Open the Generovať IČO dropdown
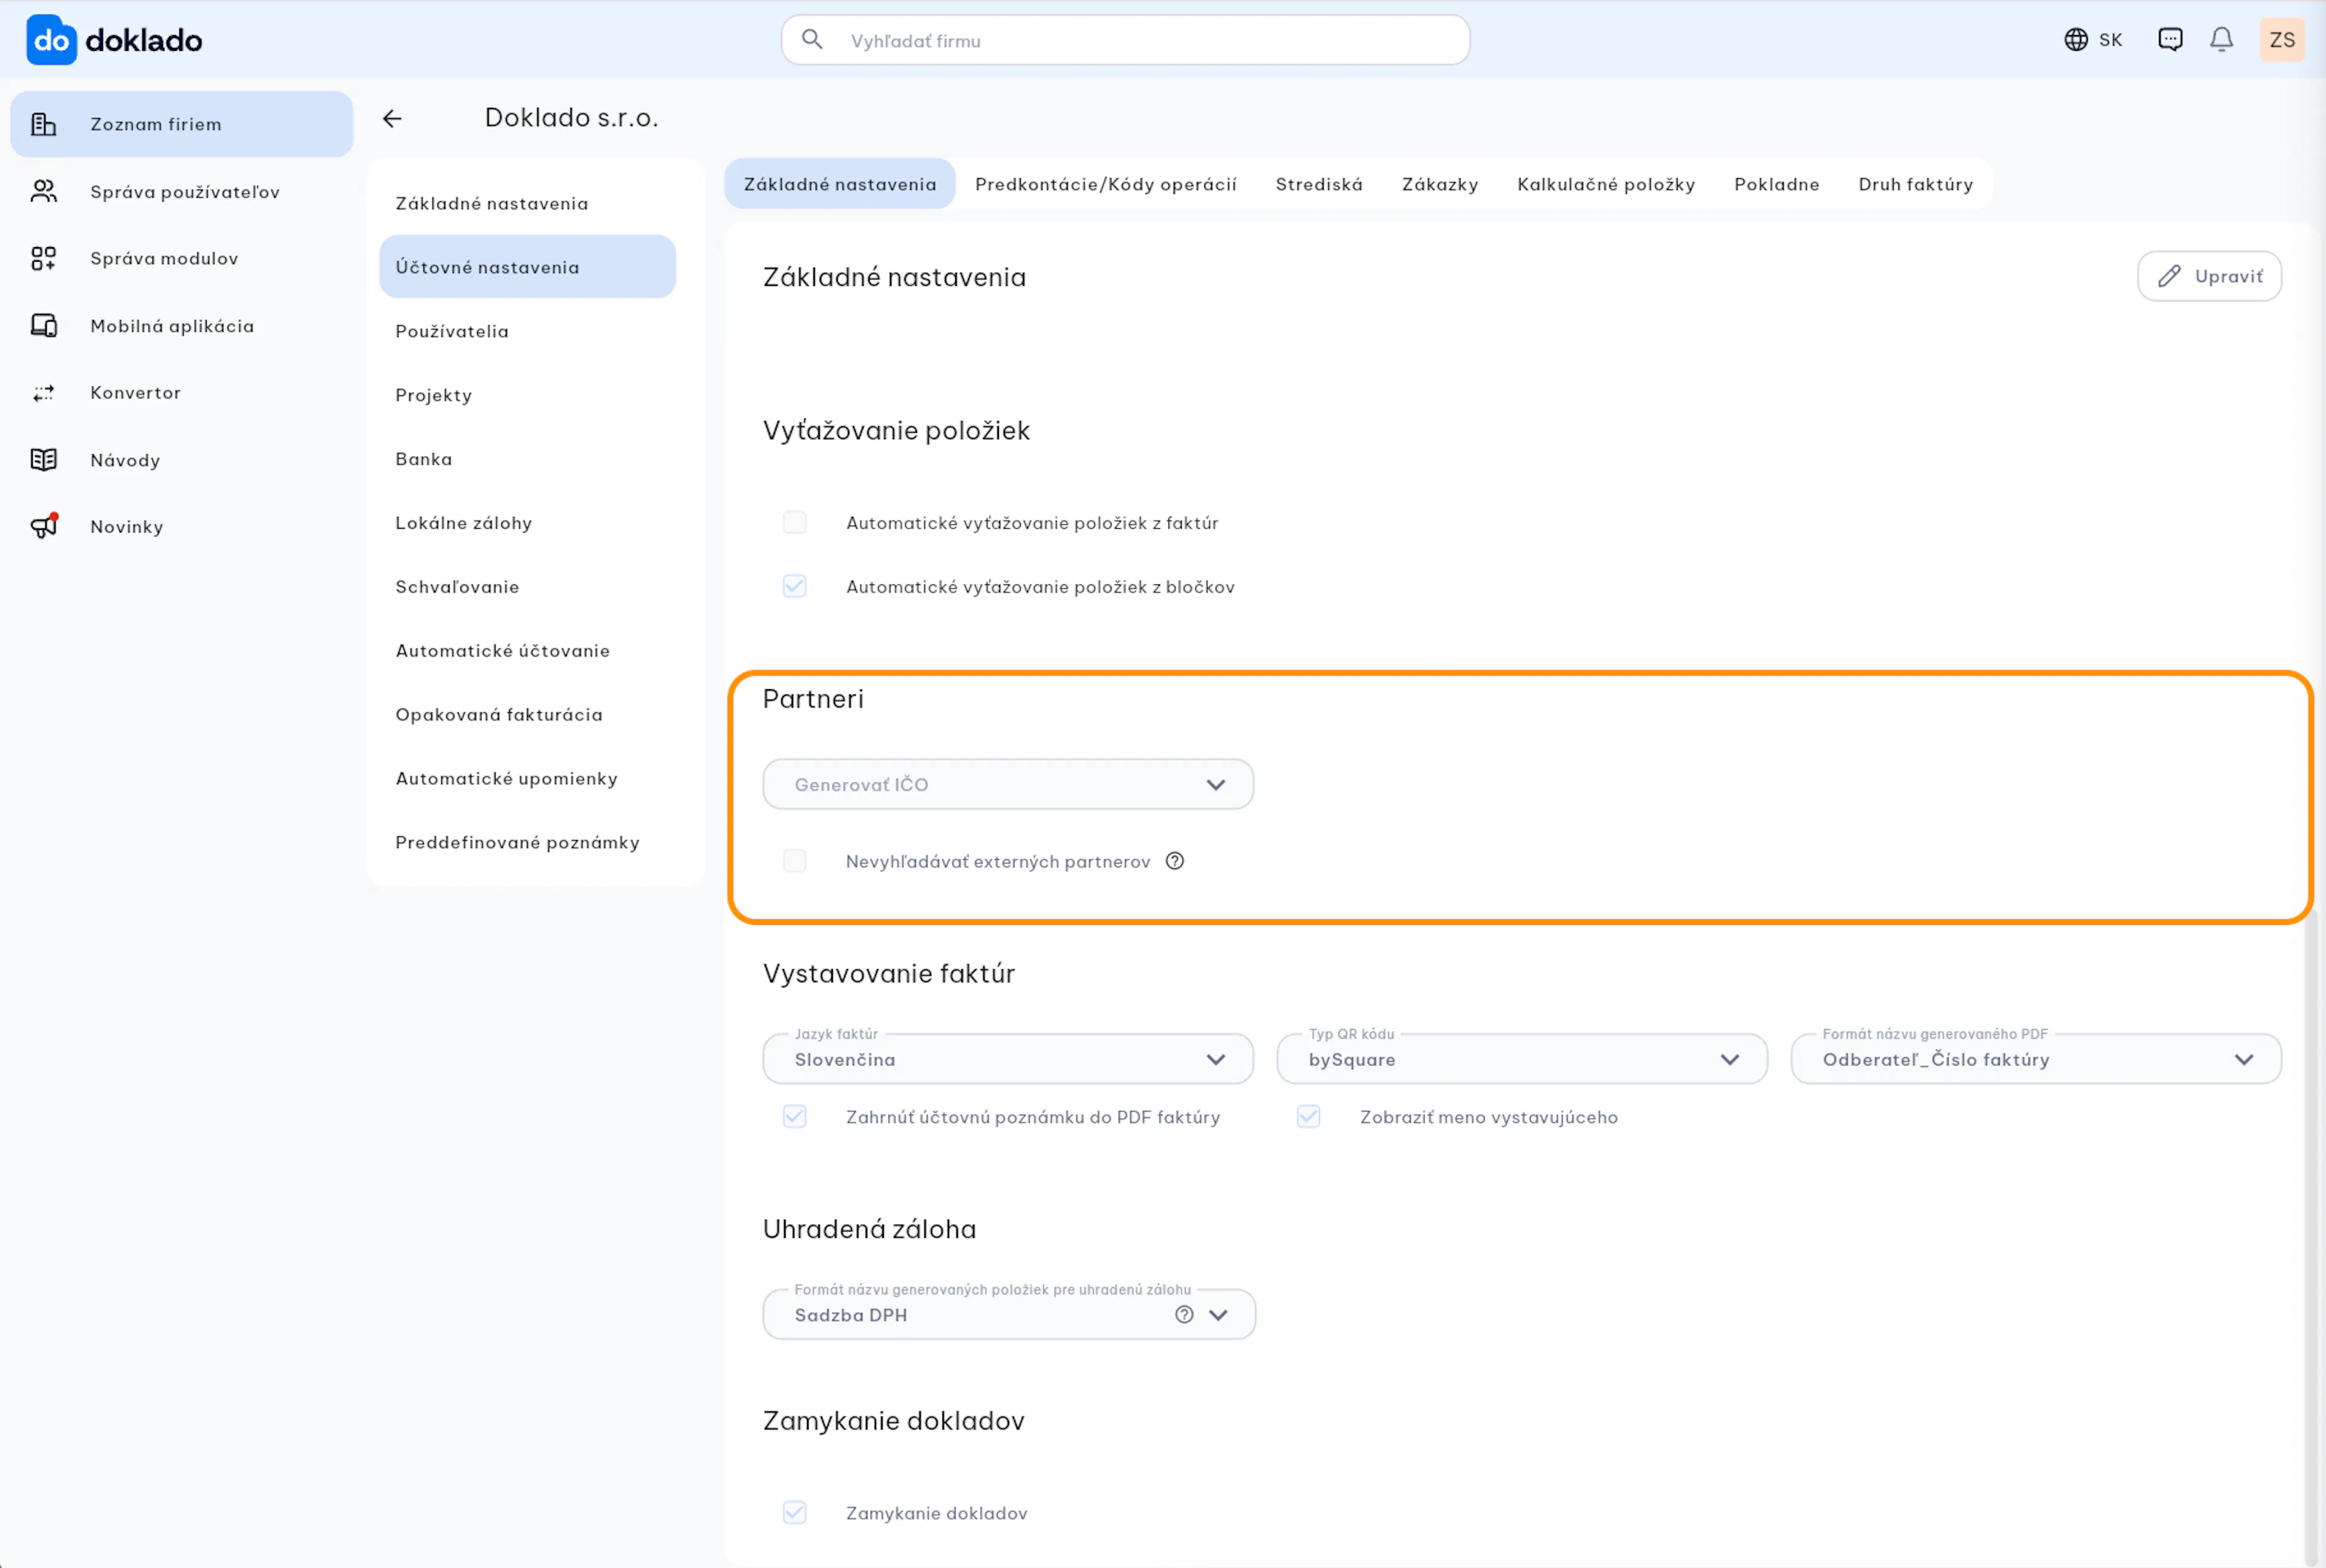The image size is (2326, 1568). pyautogui.click(x=1008, y=785)
